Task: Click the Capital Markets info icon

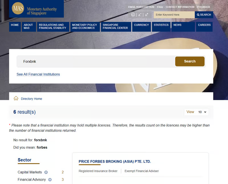Action: (x=46, y=172)
